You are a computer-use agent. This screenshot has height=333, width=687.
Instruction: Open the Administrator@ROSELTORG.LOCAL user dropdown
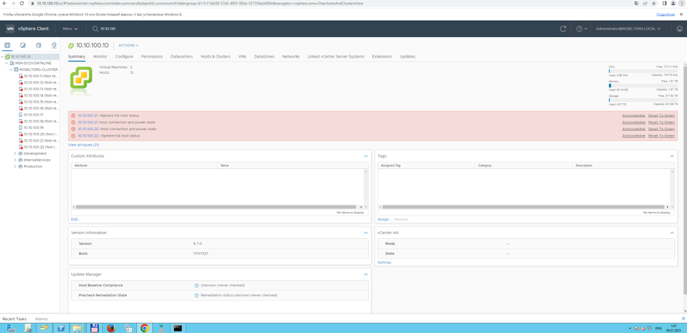[628, 29]
